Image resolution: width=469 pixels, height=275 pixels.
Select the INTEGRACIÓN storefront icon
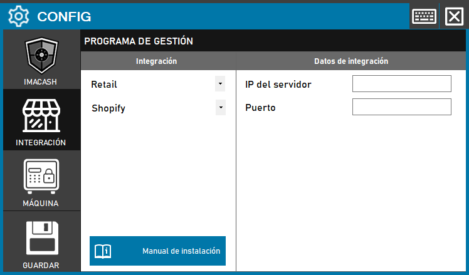point(41,117)
